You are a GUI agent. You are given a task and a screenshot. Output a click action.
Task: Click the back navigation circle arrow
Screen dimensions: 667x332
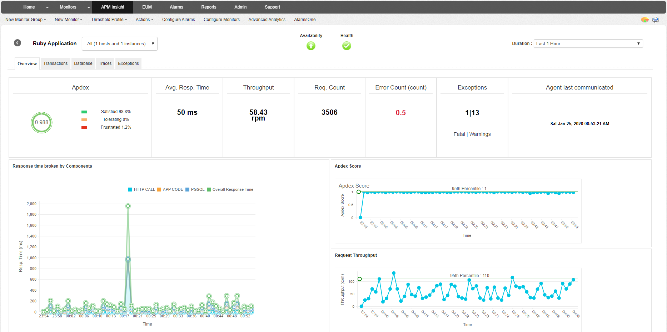17,43
